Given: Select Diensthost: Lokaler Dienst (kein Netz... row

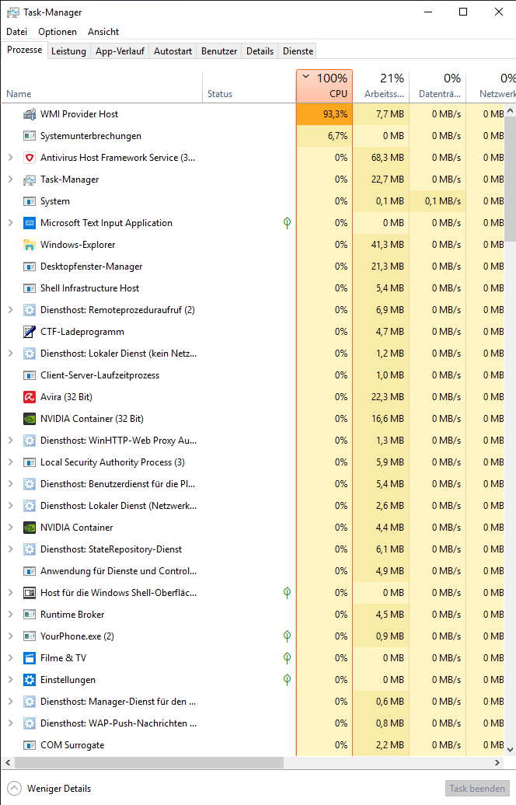Looking at the screenshot, I should tap(252, 354).
